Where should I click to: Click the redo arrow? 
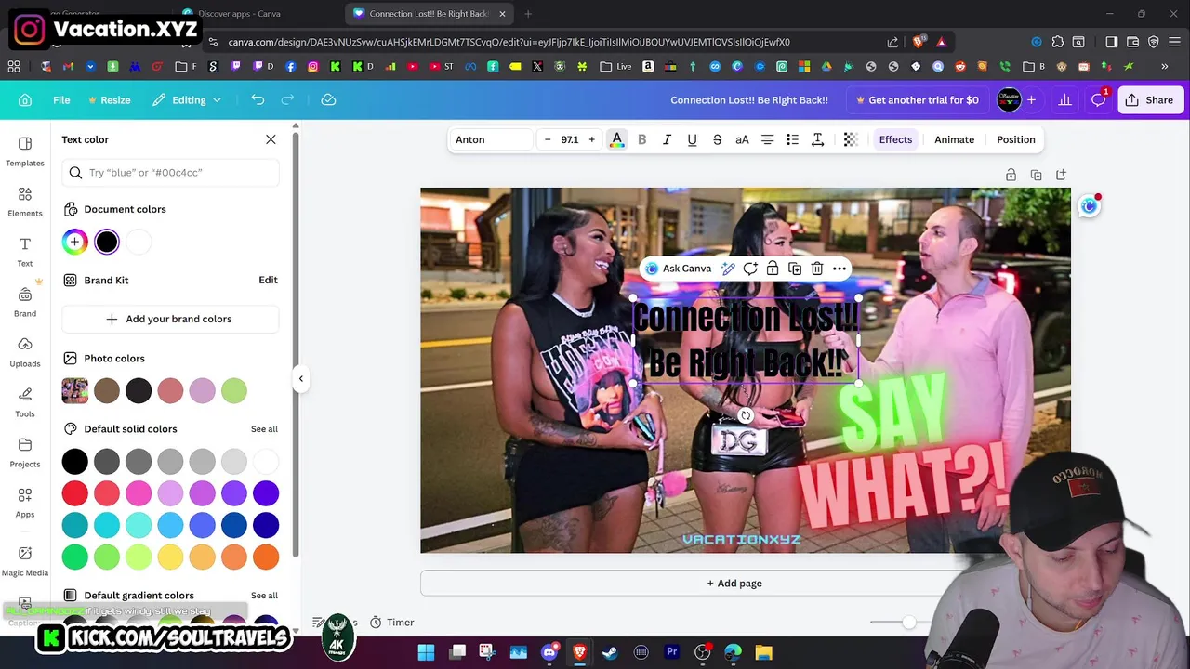point(287,99)
